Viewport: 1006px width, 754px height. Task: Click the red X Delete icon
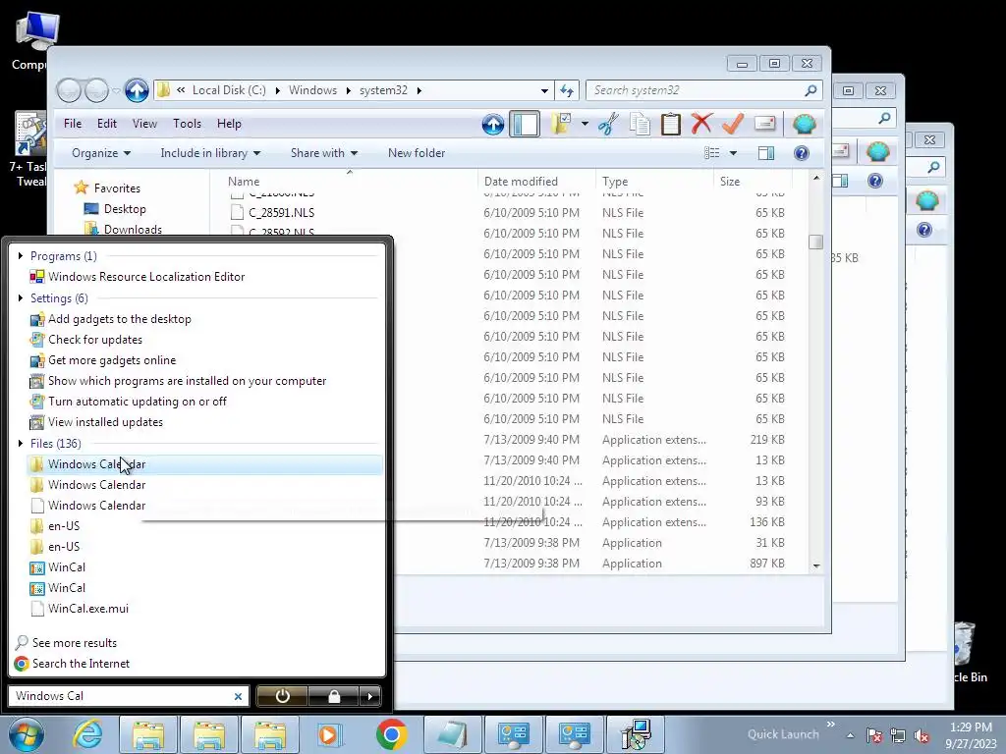coord(701,124)
